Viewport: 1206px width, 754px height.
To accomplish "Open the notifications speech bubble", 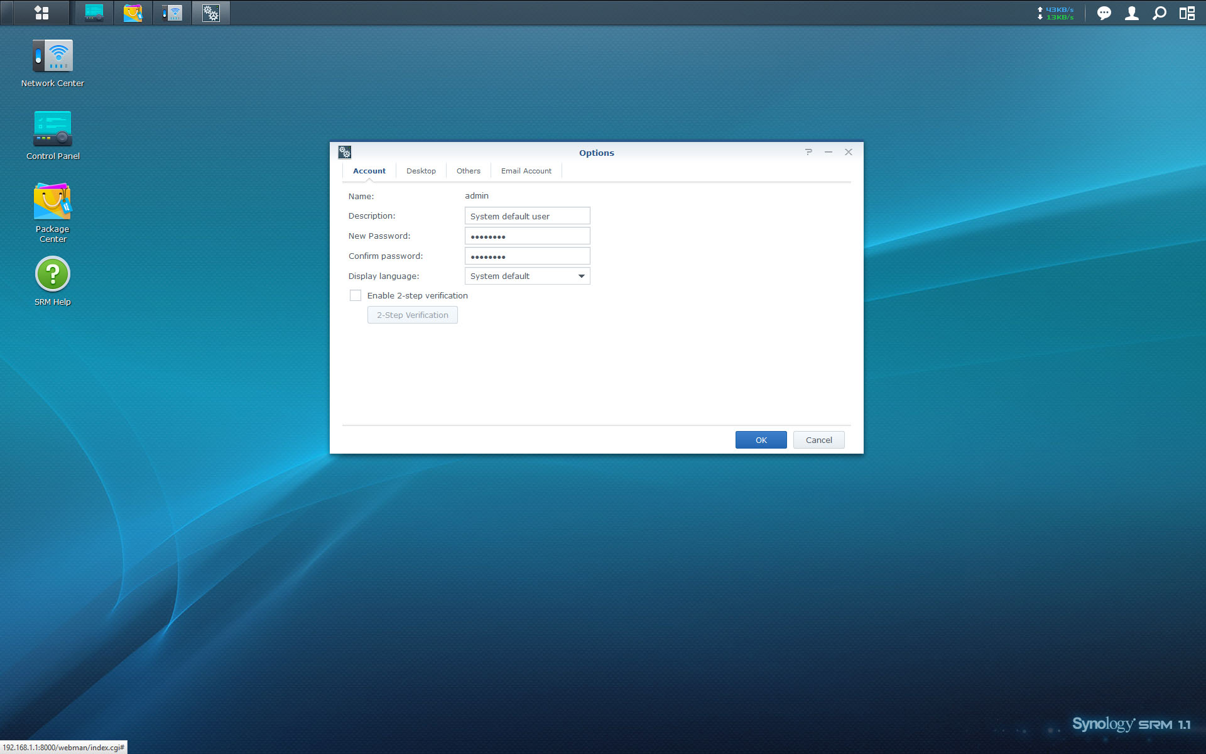I will [1104, 13].
